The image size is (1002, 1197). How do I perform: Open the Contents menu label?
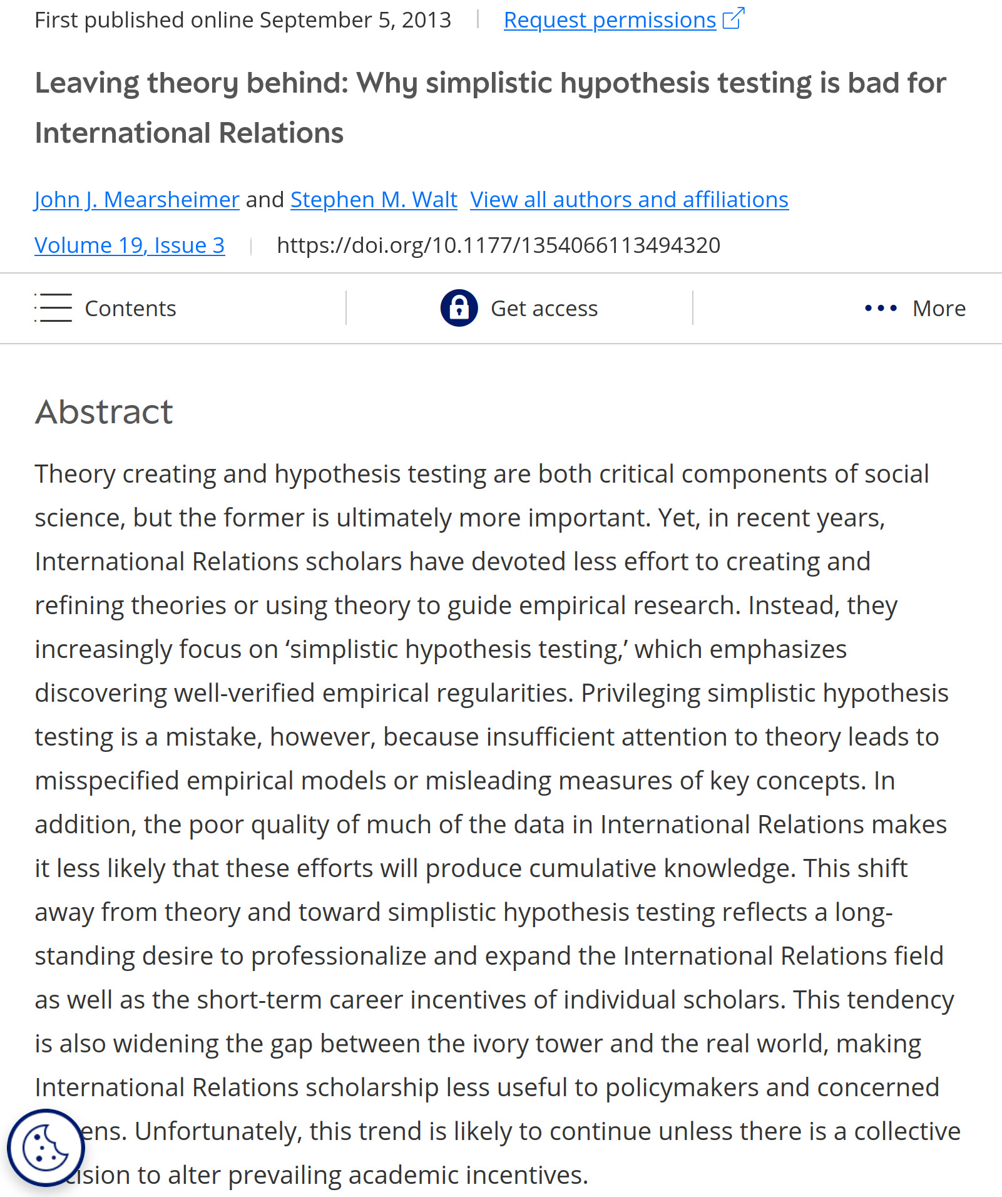click(x=130, y=309)
